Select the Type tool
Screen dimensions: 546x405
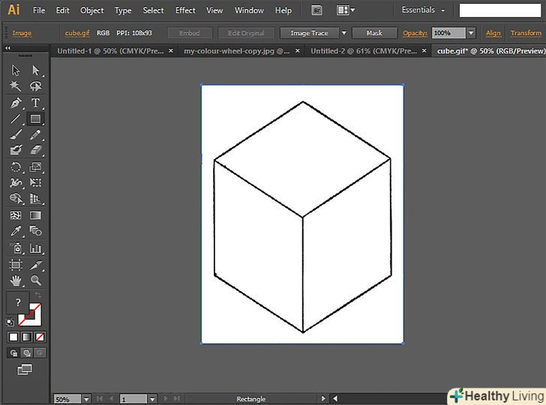(x=35, y=103)
